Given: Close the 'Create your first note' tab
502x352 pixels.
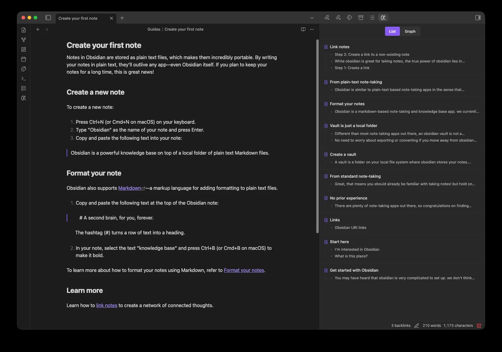Looking at the screenshot, I should point(111,18).
